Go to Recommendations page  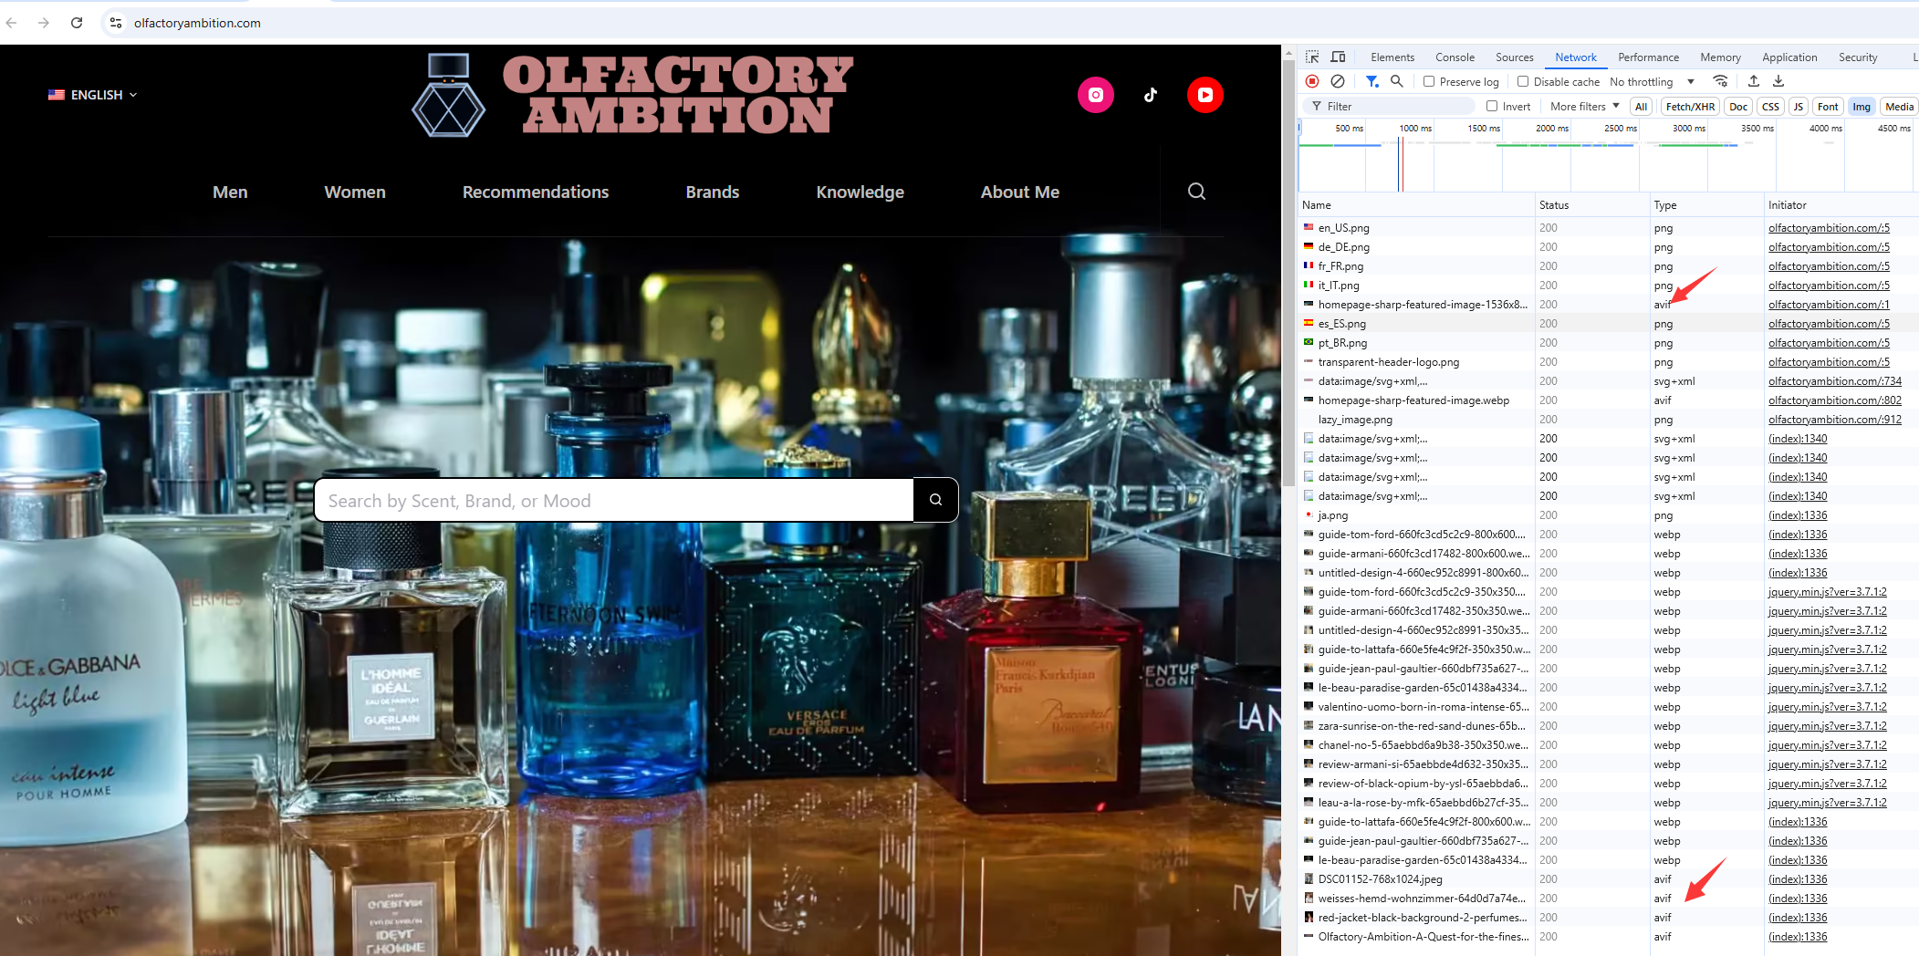(x=536, y=192)
